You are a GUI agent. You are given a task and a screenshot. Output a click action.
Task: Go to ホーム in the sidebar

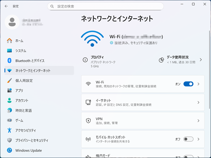coord(39,41)
